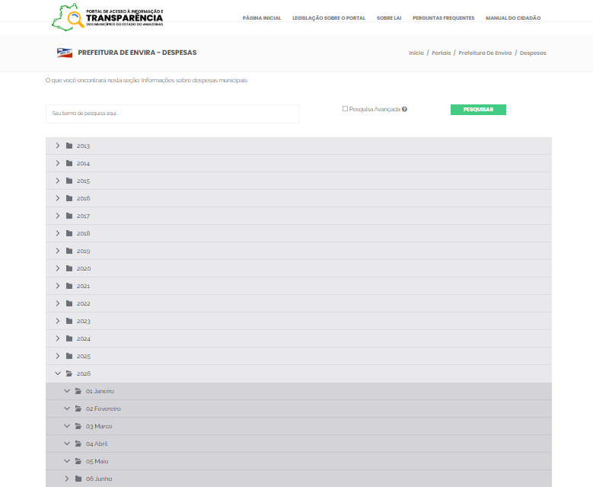This screenshot has width=593, height=487.
Task: Go to Portais breadcrumb link
Action: 441,53
